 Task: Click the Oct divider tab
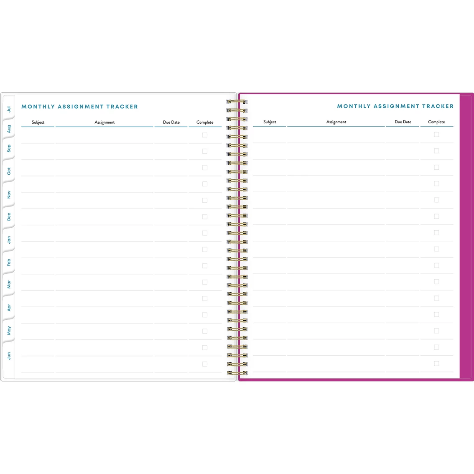[9, 171]
